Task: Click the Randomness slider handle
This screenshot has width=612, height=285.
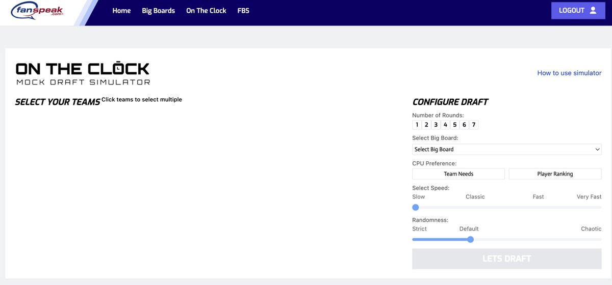Action: click(x=470, y=239)
